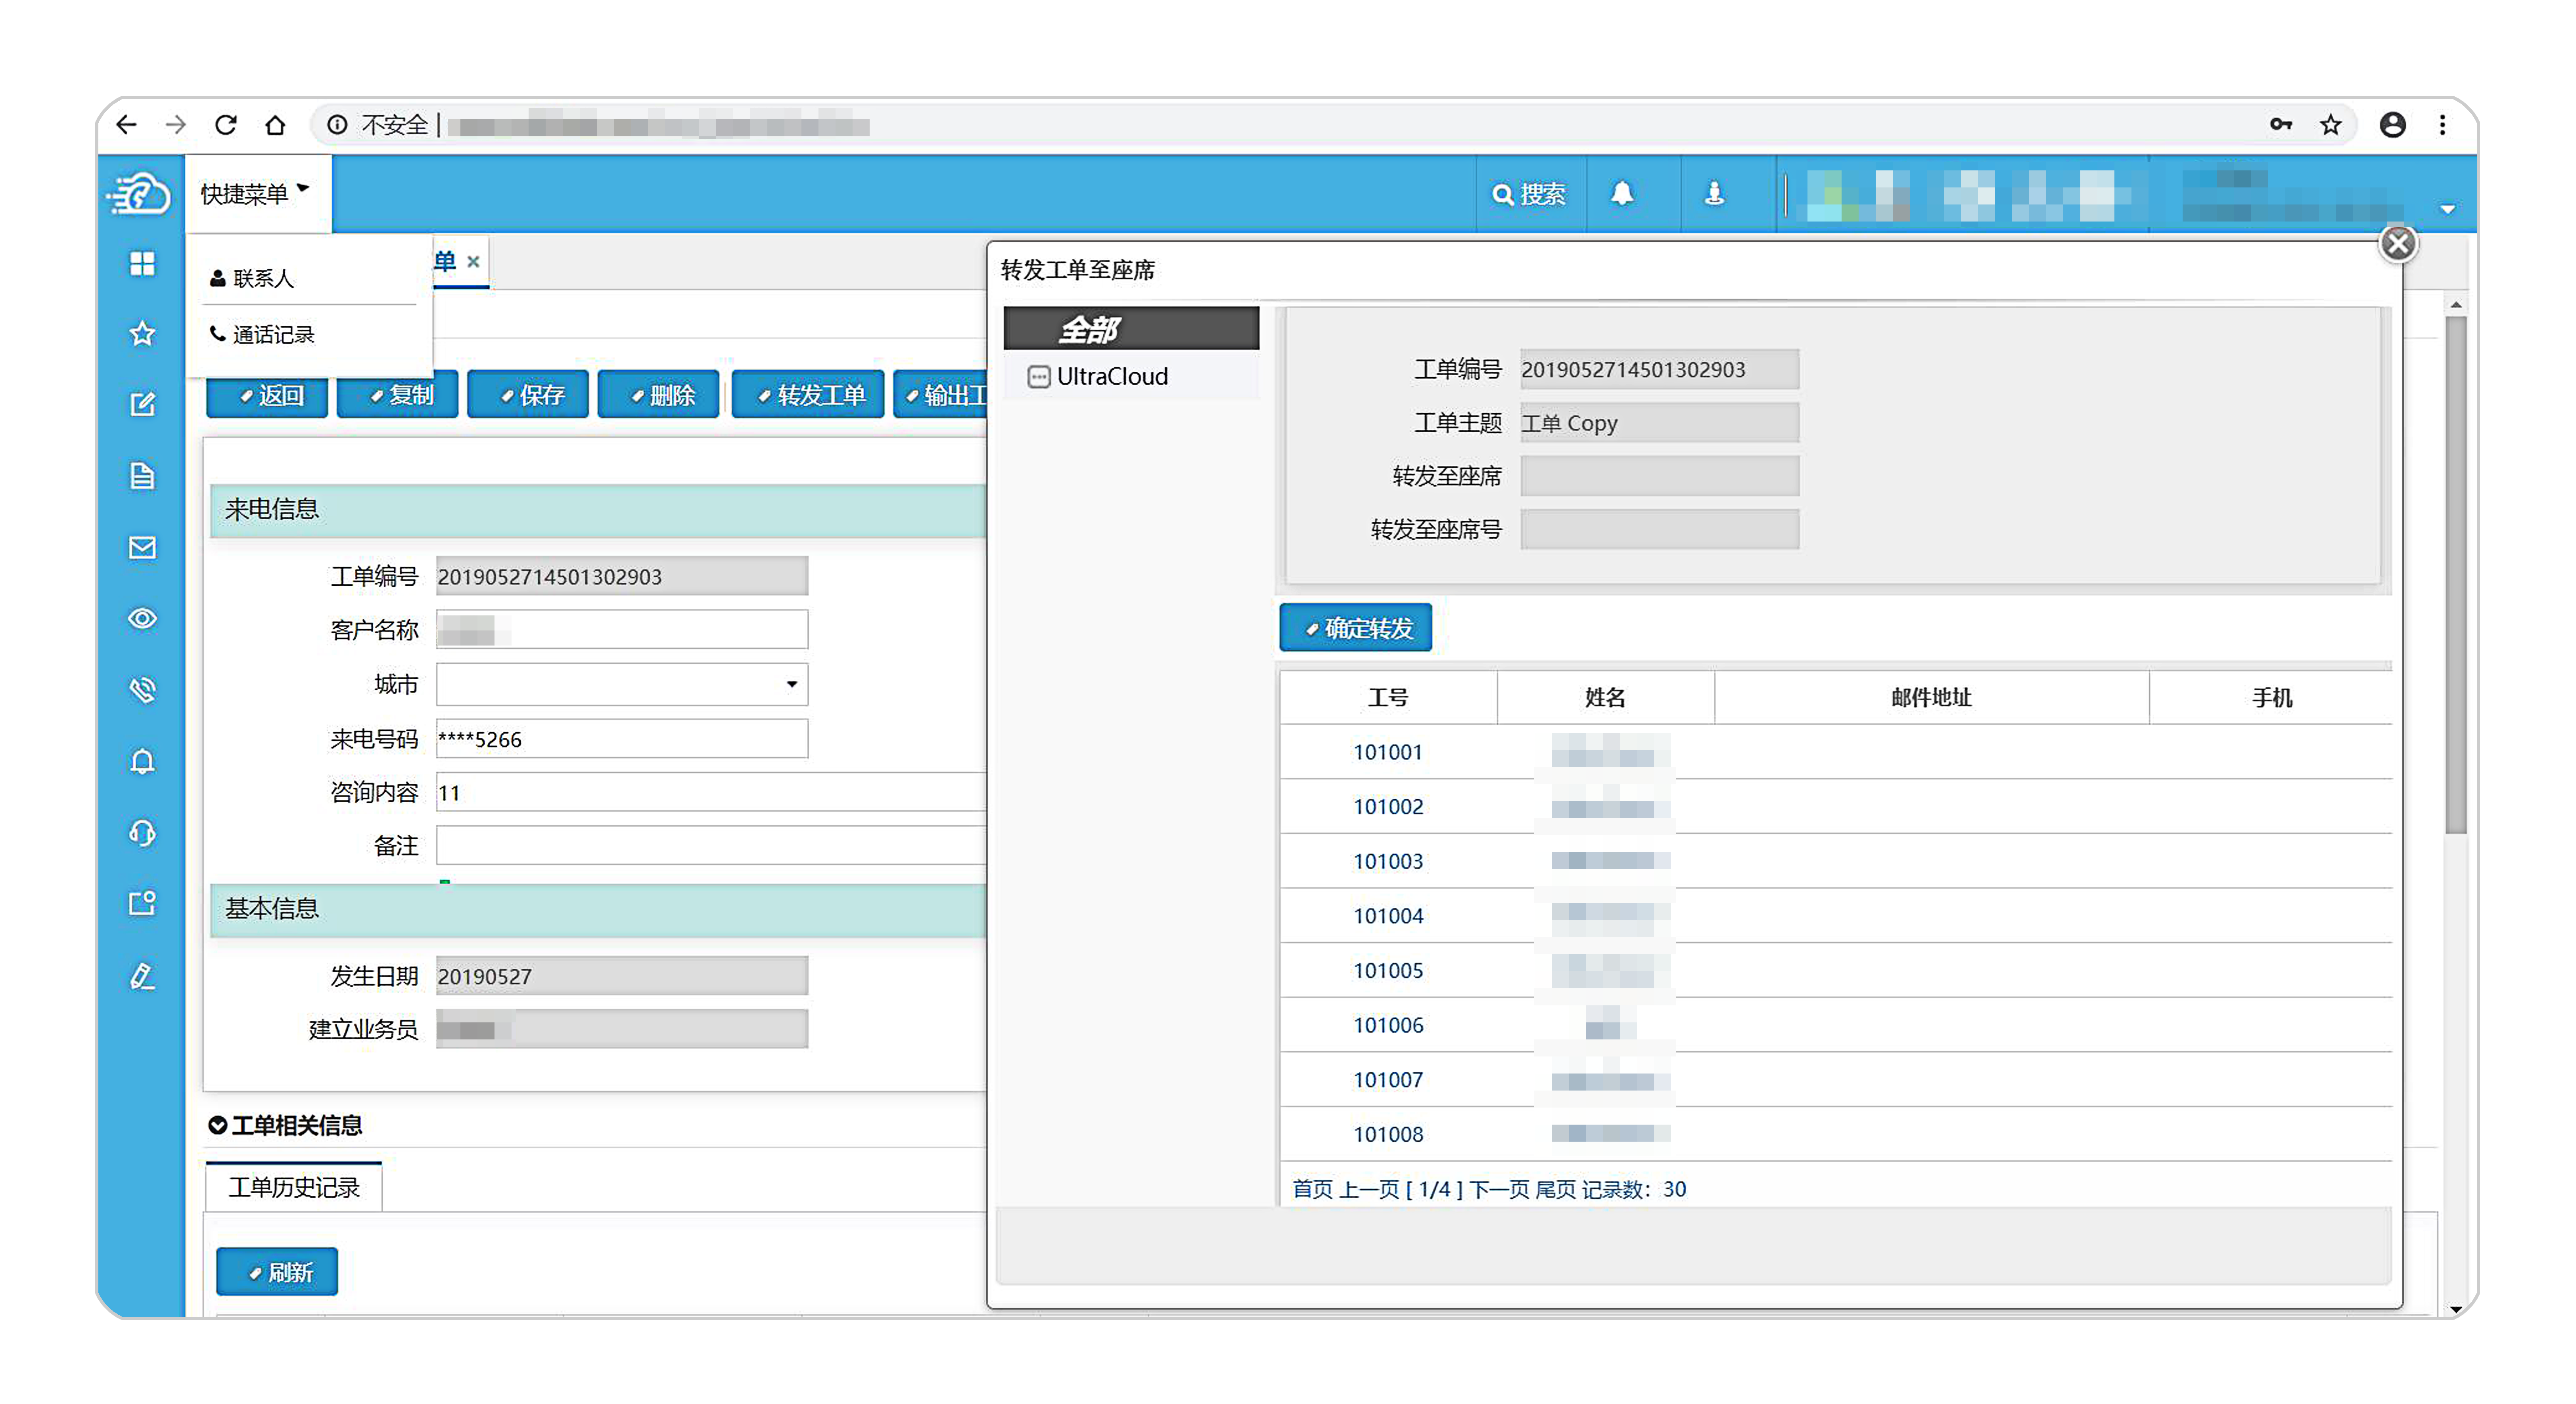
Task: Select 联系人 from quick menu
Action: point(252,279)
